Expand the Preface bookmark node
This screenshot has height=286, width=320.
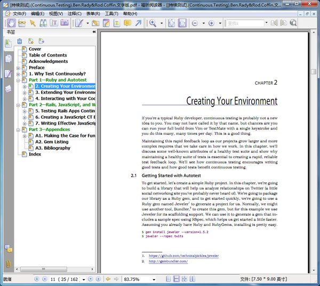(18, 68)
